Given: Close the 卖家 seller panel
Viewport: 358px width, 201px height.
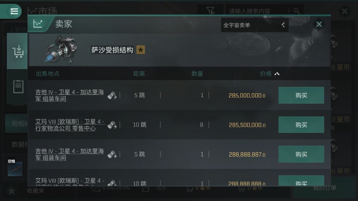Looking at the screenshot, I should (319, 24).
